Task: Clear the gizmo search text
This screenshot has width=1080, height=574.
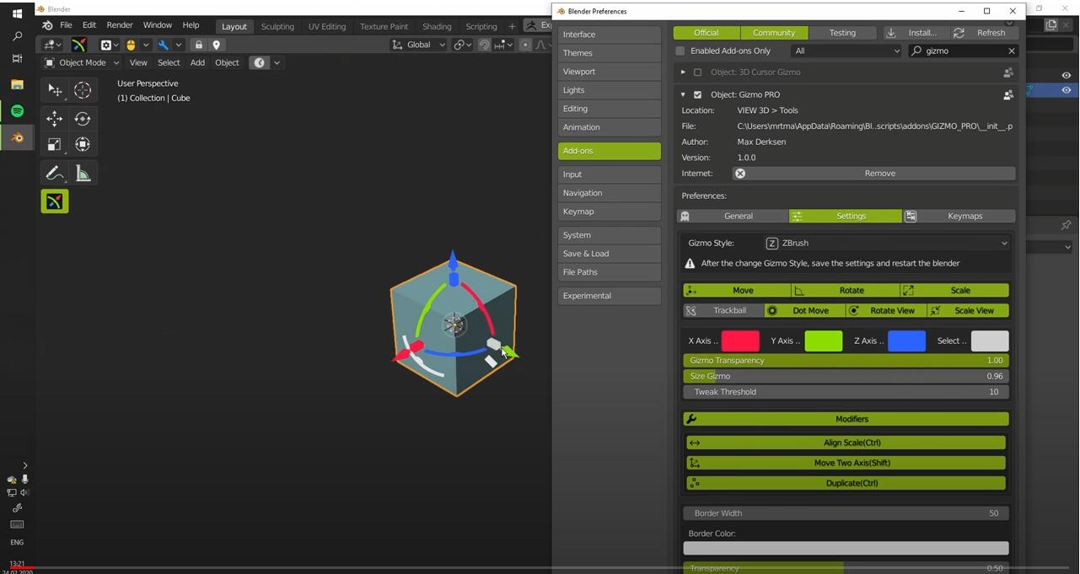Action: (x=1011, y=51)
